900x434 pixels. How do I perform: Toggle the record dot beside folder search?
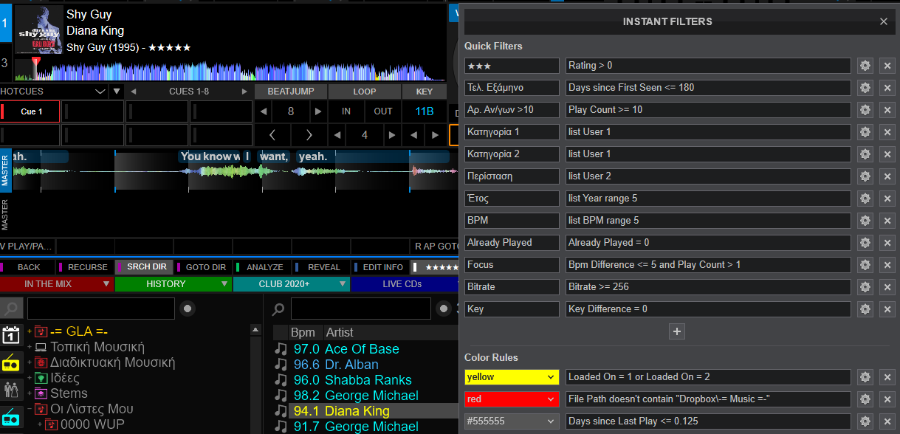[x=188, y=309]
